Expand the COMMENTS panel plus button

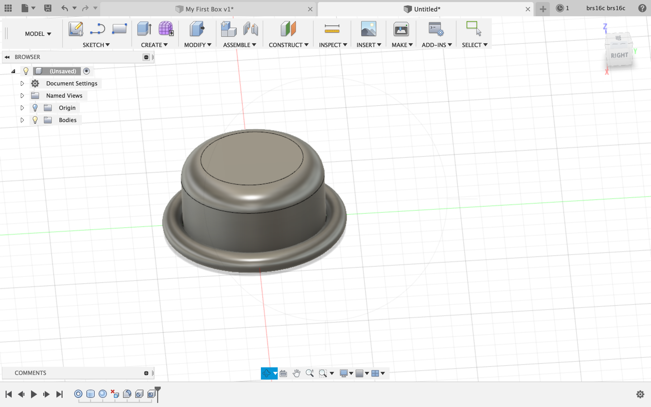pyautogui.click(x=146, y=373)
